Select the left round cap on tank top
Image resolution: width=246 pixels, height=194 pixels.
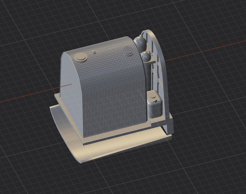(81, 57)
